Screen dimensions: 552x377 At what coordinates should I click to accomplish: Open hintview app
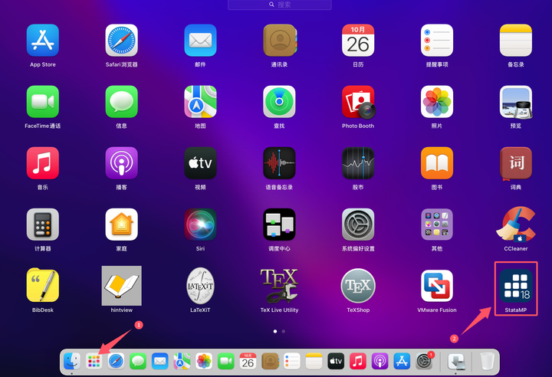coord(121,286)
